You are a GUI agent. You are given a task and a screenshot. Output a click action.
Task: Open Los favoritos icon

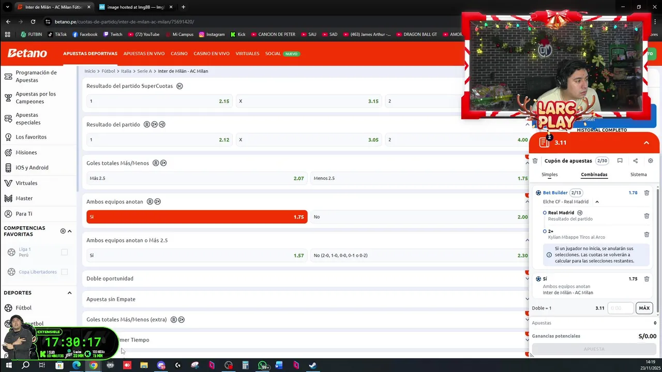point(8,137)
